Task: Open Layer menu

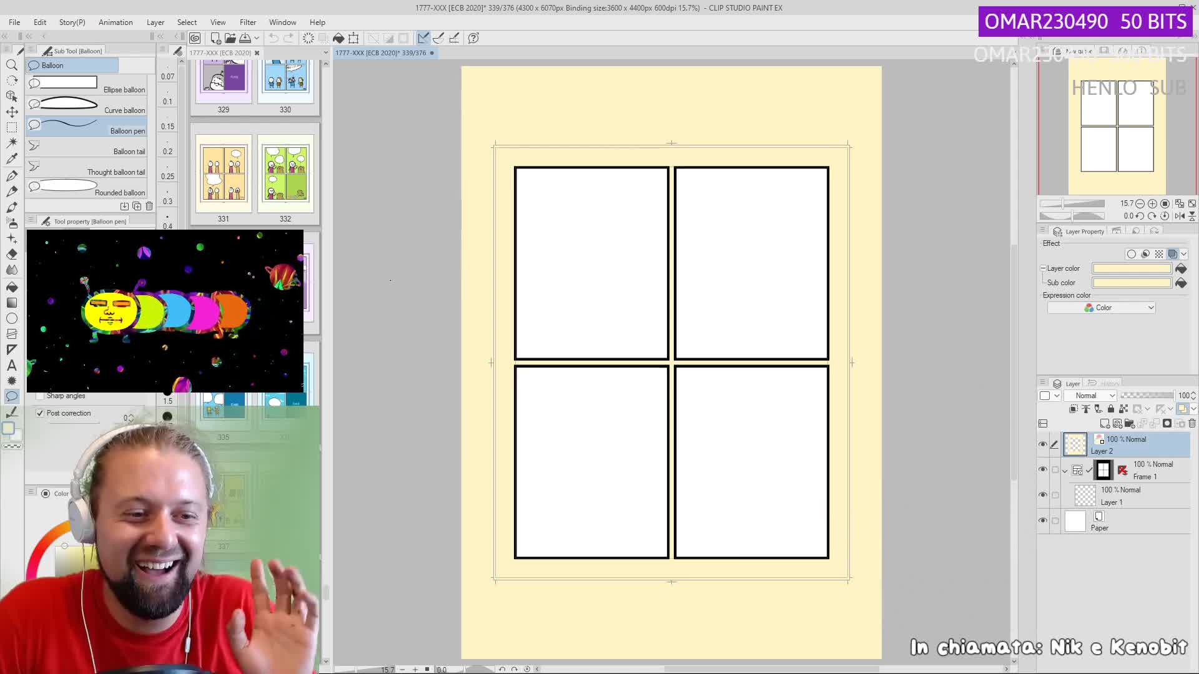Action: [155, 22]
